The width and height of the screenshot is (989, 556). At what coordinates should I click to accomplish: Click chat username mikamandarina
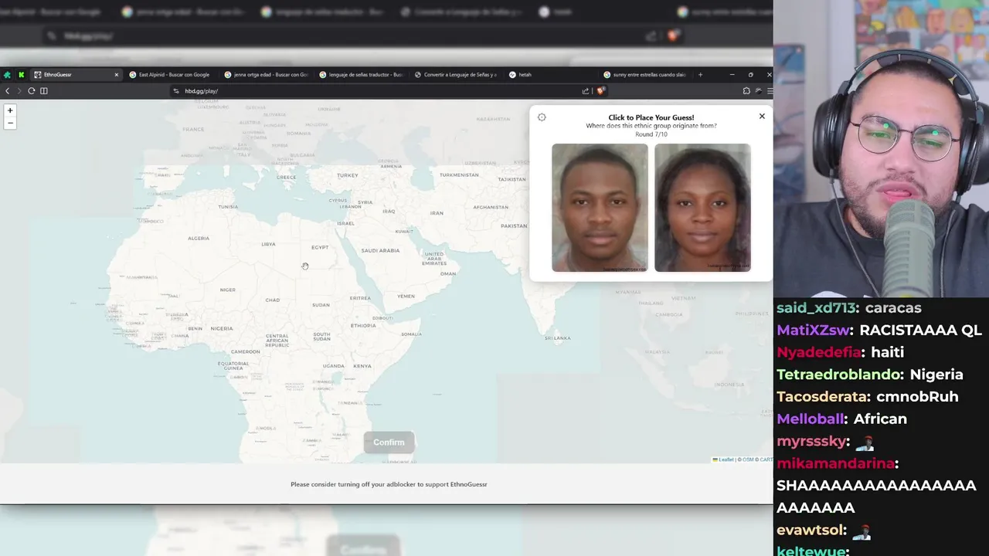(835, 463)
